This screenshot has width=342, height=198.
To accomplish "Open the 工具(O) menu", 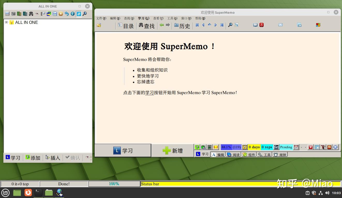I will (172, 18).
